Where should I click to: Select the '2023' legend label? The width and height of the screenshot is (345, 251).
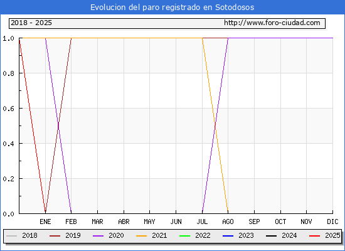pos(247,235)
